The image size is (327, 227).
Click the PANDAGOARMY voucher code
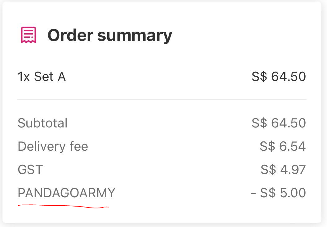[67, 193]
